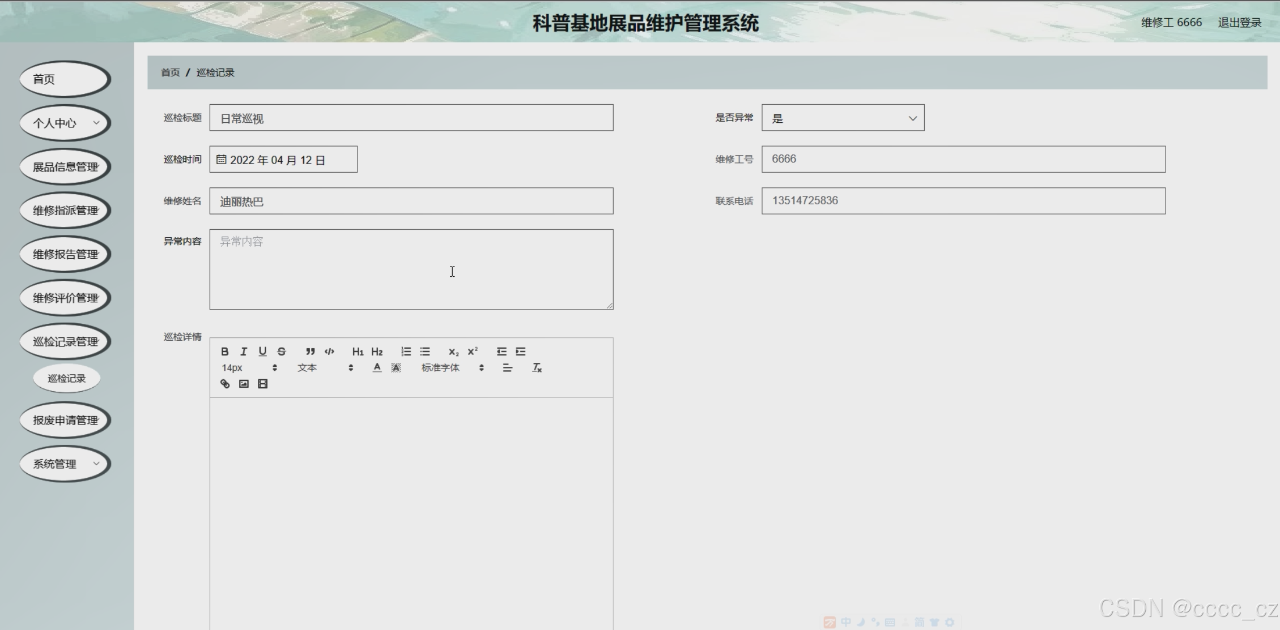1280x630 pixels.
Task: Insert an ordered numbered list
Action: click(x=406, y=352)
